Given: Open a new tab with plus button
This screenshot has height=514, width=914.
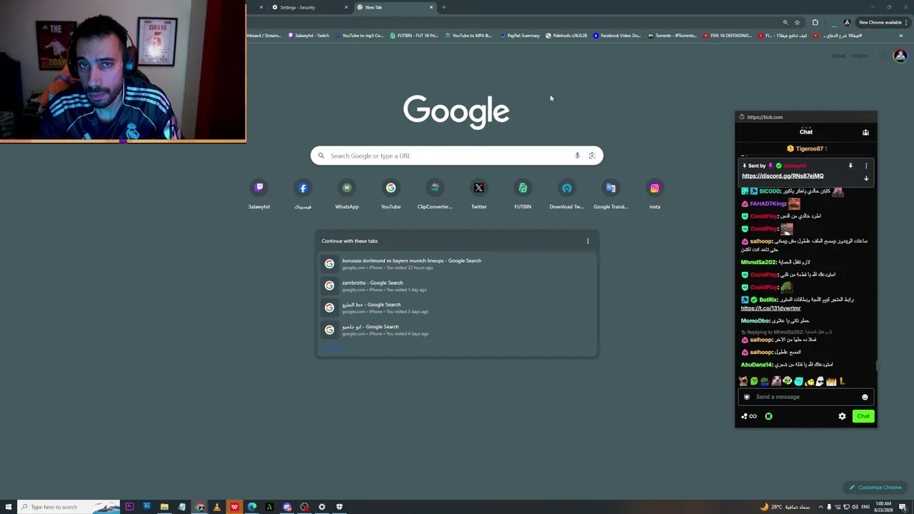Looking at the screenshot, I should pos(443,7).
